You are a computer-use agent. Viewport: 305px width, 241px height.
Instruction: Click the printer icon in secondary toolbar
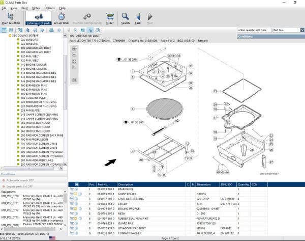tap(51, 30)
